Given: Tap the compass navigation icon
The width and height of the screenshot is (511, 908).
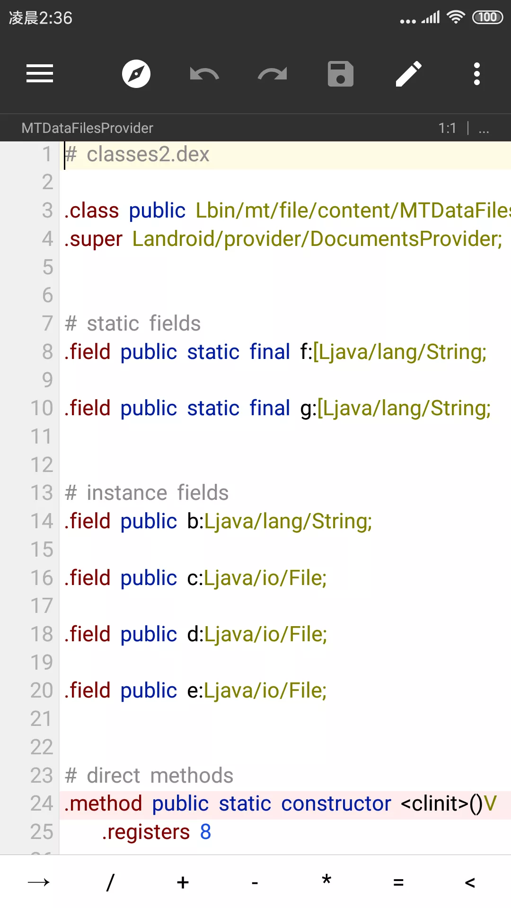Looking at the screenshot, I should point(136,74).
